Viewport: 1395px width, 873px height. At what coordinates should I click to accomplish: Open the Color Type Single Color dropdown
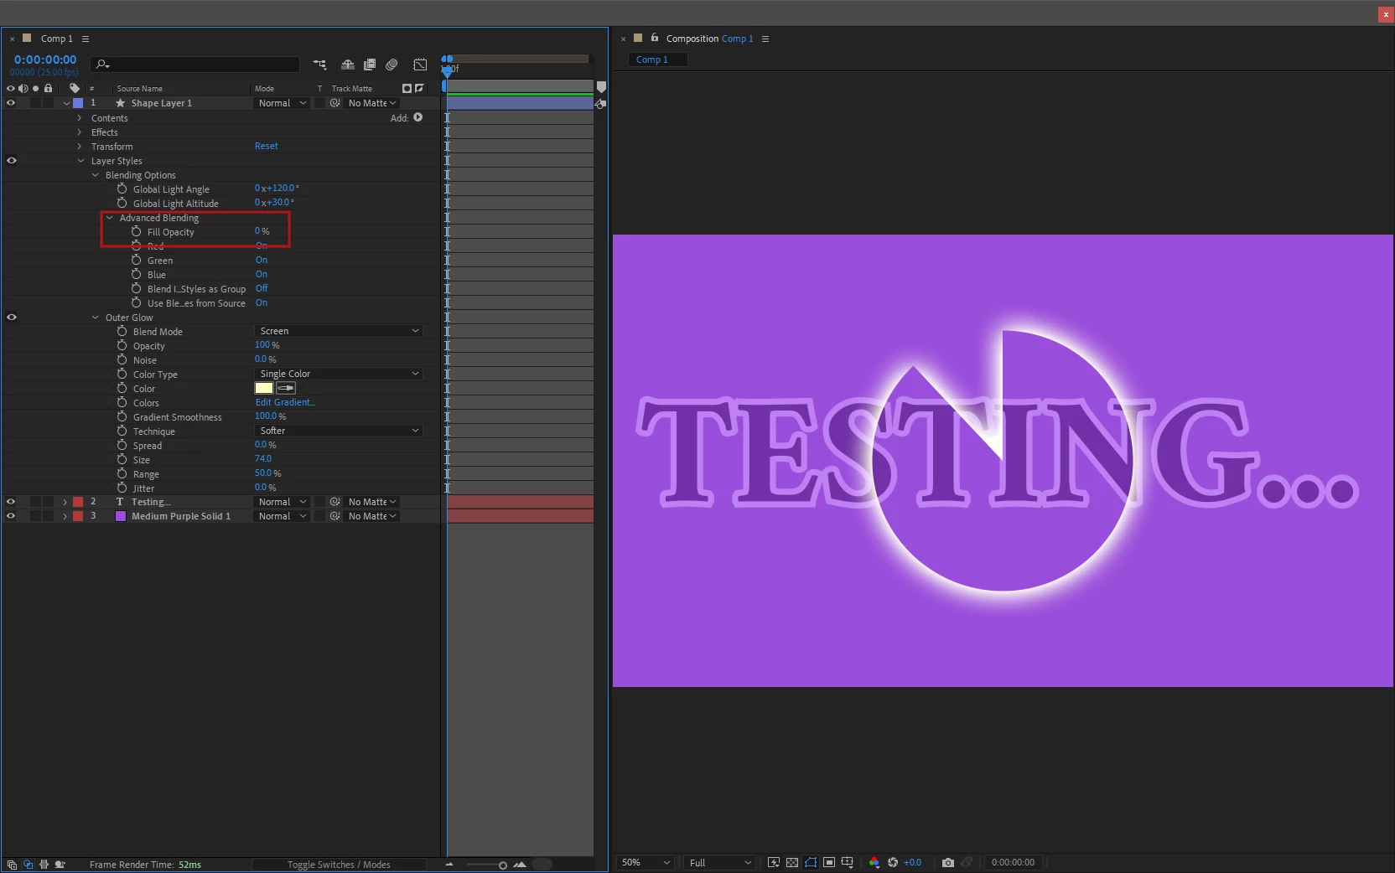pos(338,374)
